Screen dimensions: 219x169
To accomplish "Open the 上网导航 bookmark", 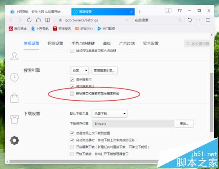I will coord(39,28).
